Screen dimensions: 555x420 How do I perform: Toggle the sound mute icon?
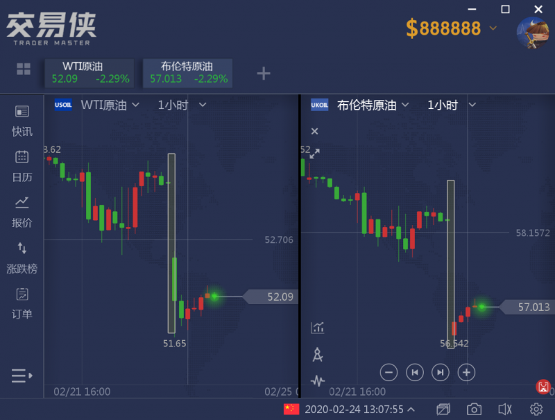[505, 410]
